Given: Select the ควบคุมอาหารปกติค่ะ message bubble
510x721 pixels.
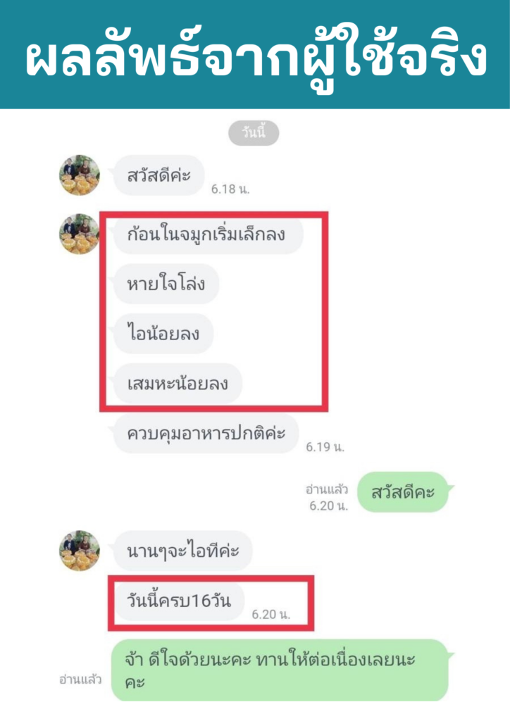Looking at the screenshot, I should [206, 434].
